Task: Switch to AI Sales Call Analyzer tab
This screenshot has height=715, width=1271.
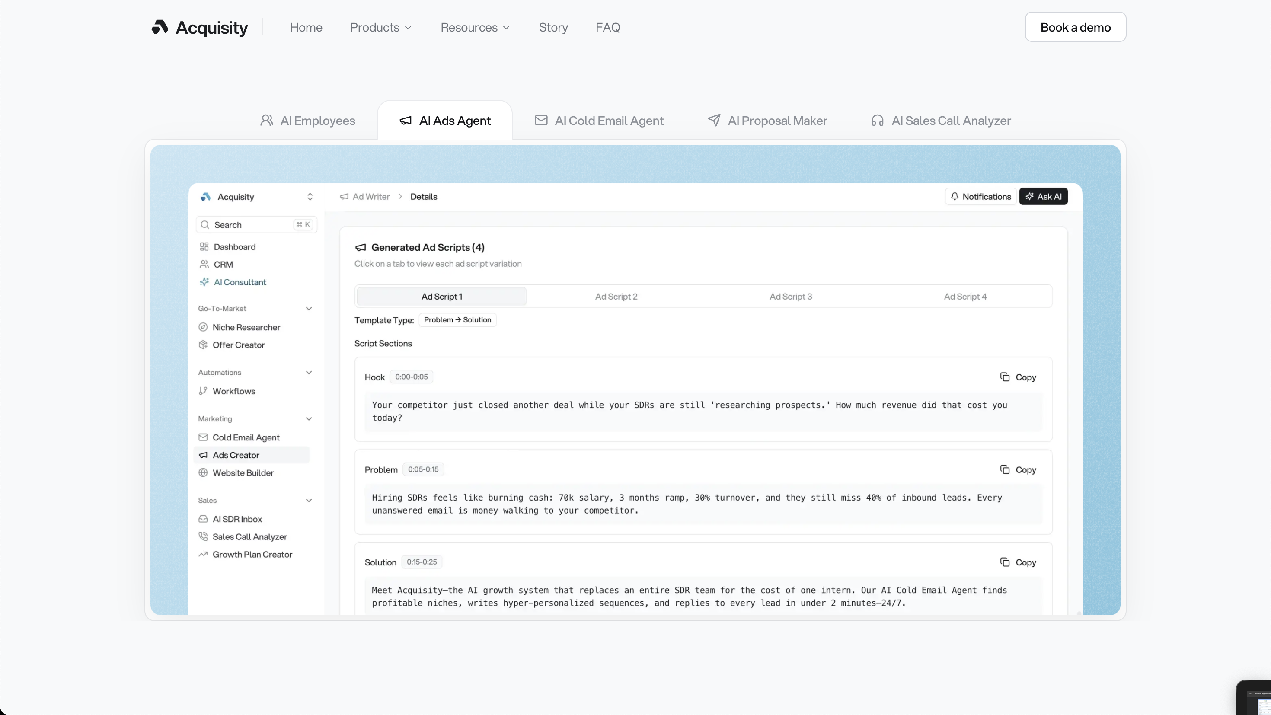Action: point(941,121)
